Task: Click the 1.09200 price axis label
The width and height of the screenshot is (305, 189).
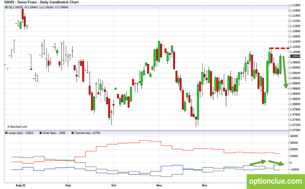Action: click(x=295, y=73)
